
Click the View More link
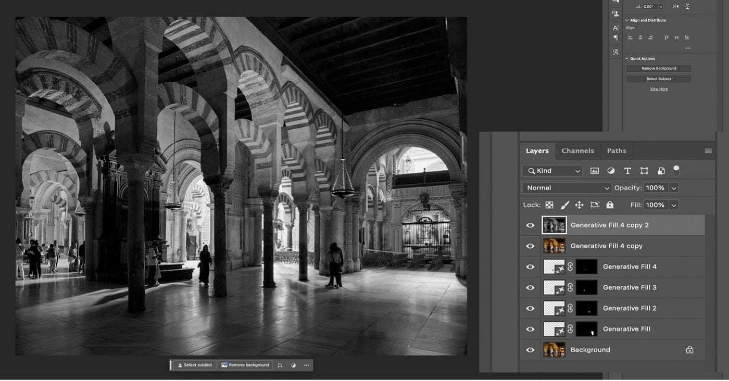click(659, 89)
